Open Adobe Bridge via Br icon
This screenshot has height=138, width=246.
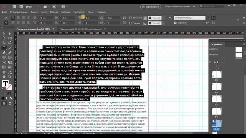coord(14,7)
